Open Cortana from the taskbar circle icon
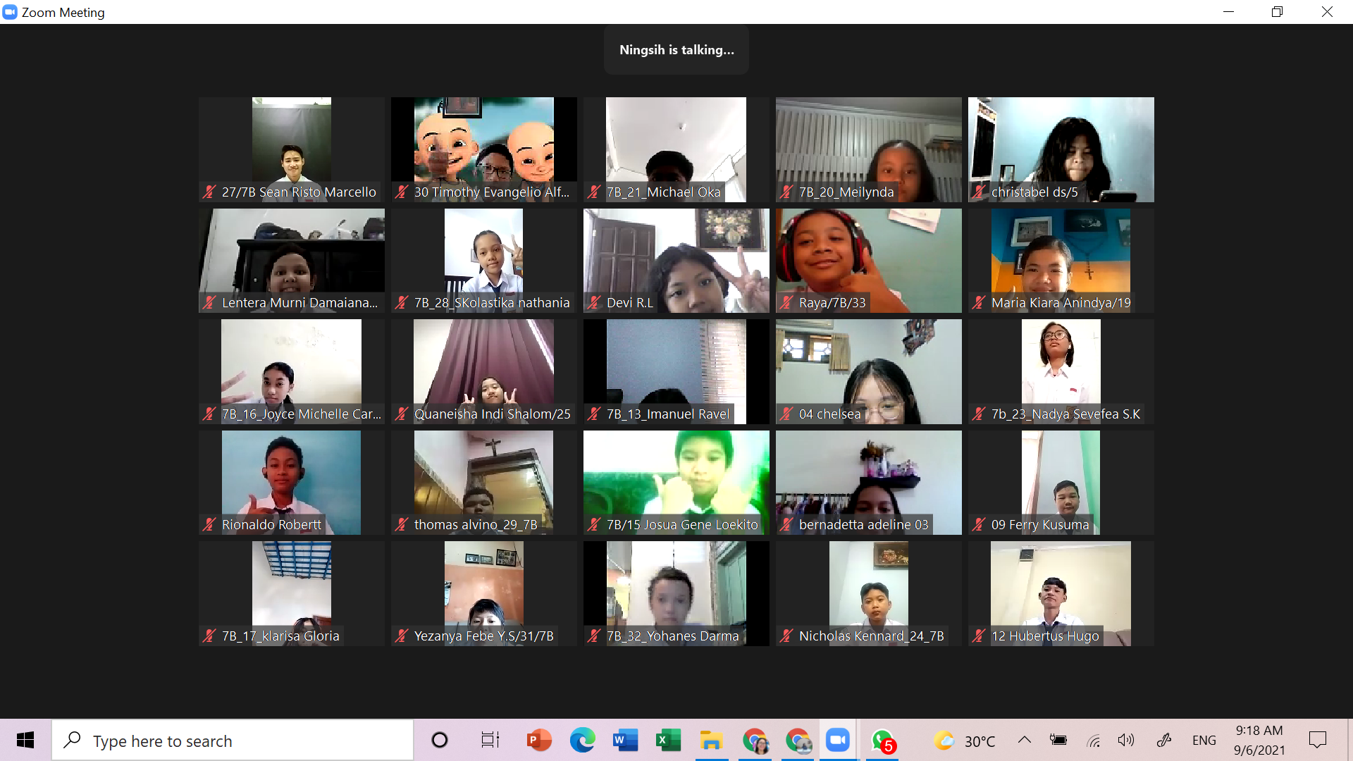Image resolution: width=1353 pixels, height=761 pixels. (440, 740)
